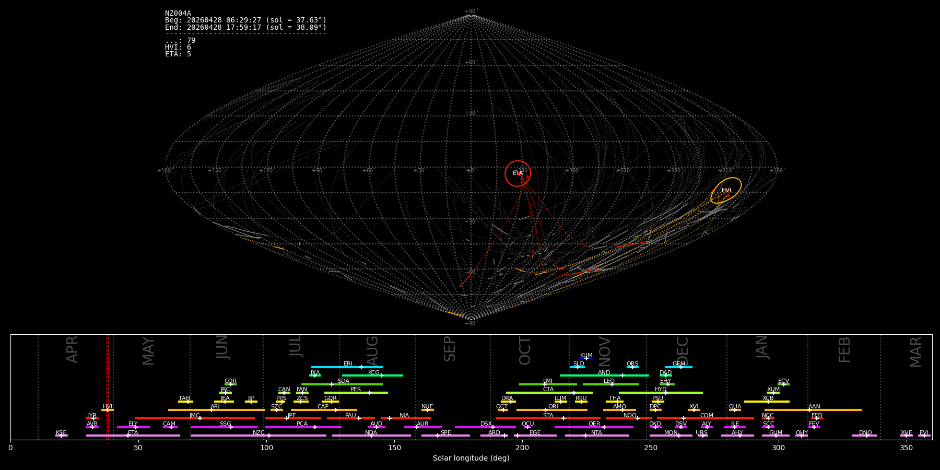
Task: Click the AND shower bar label
Action: pyautogui.click(x=604, y=373)
